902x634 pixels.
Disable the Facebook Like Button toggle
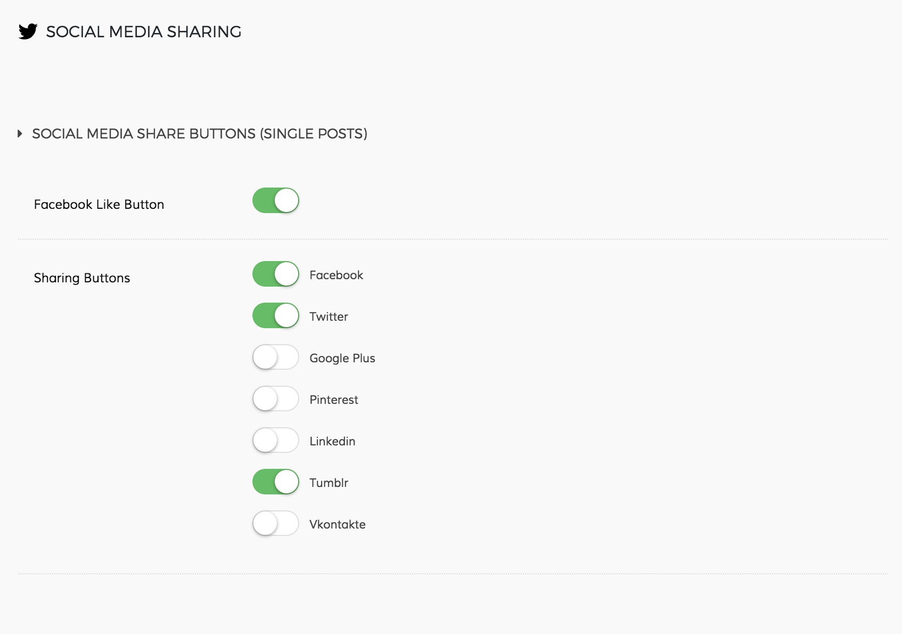(276, 200)
